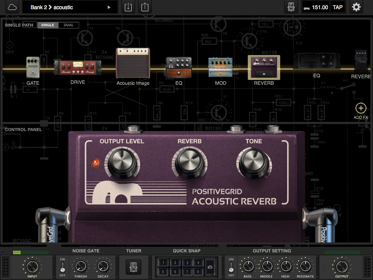
Task: Open the MIDI footswitch panel
Action: tap(291, 7)
